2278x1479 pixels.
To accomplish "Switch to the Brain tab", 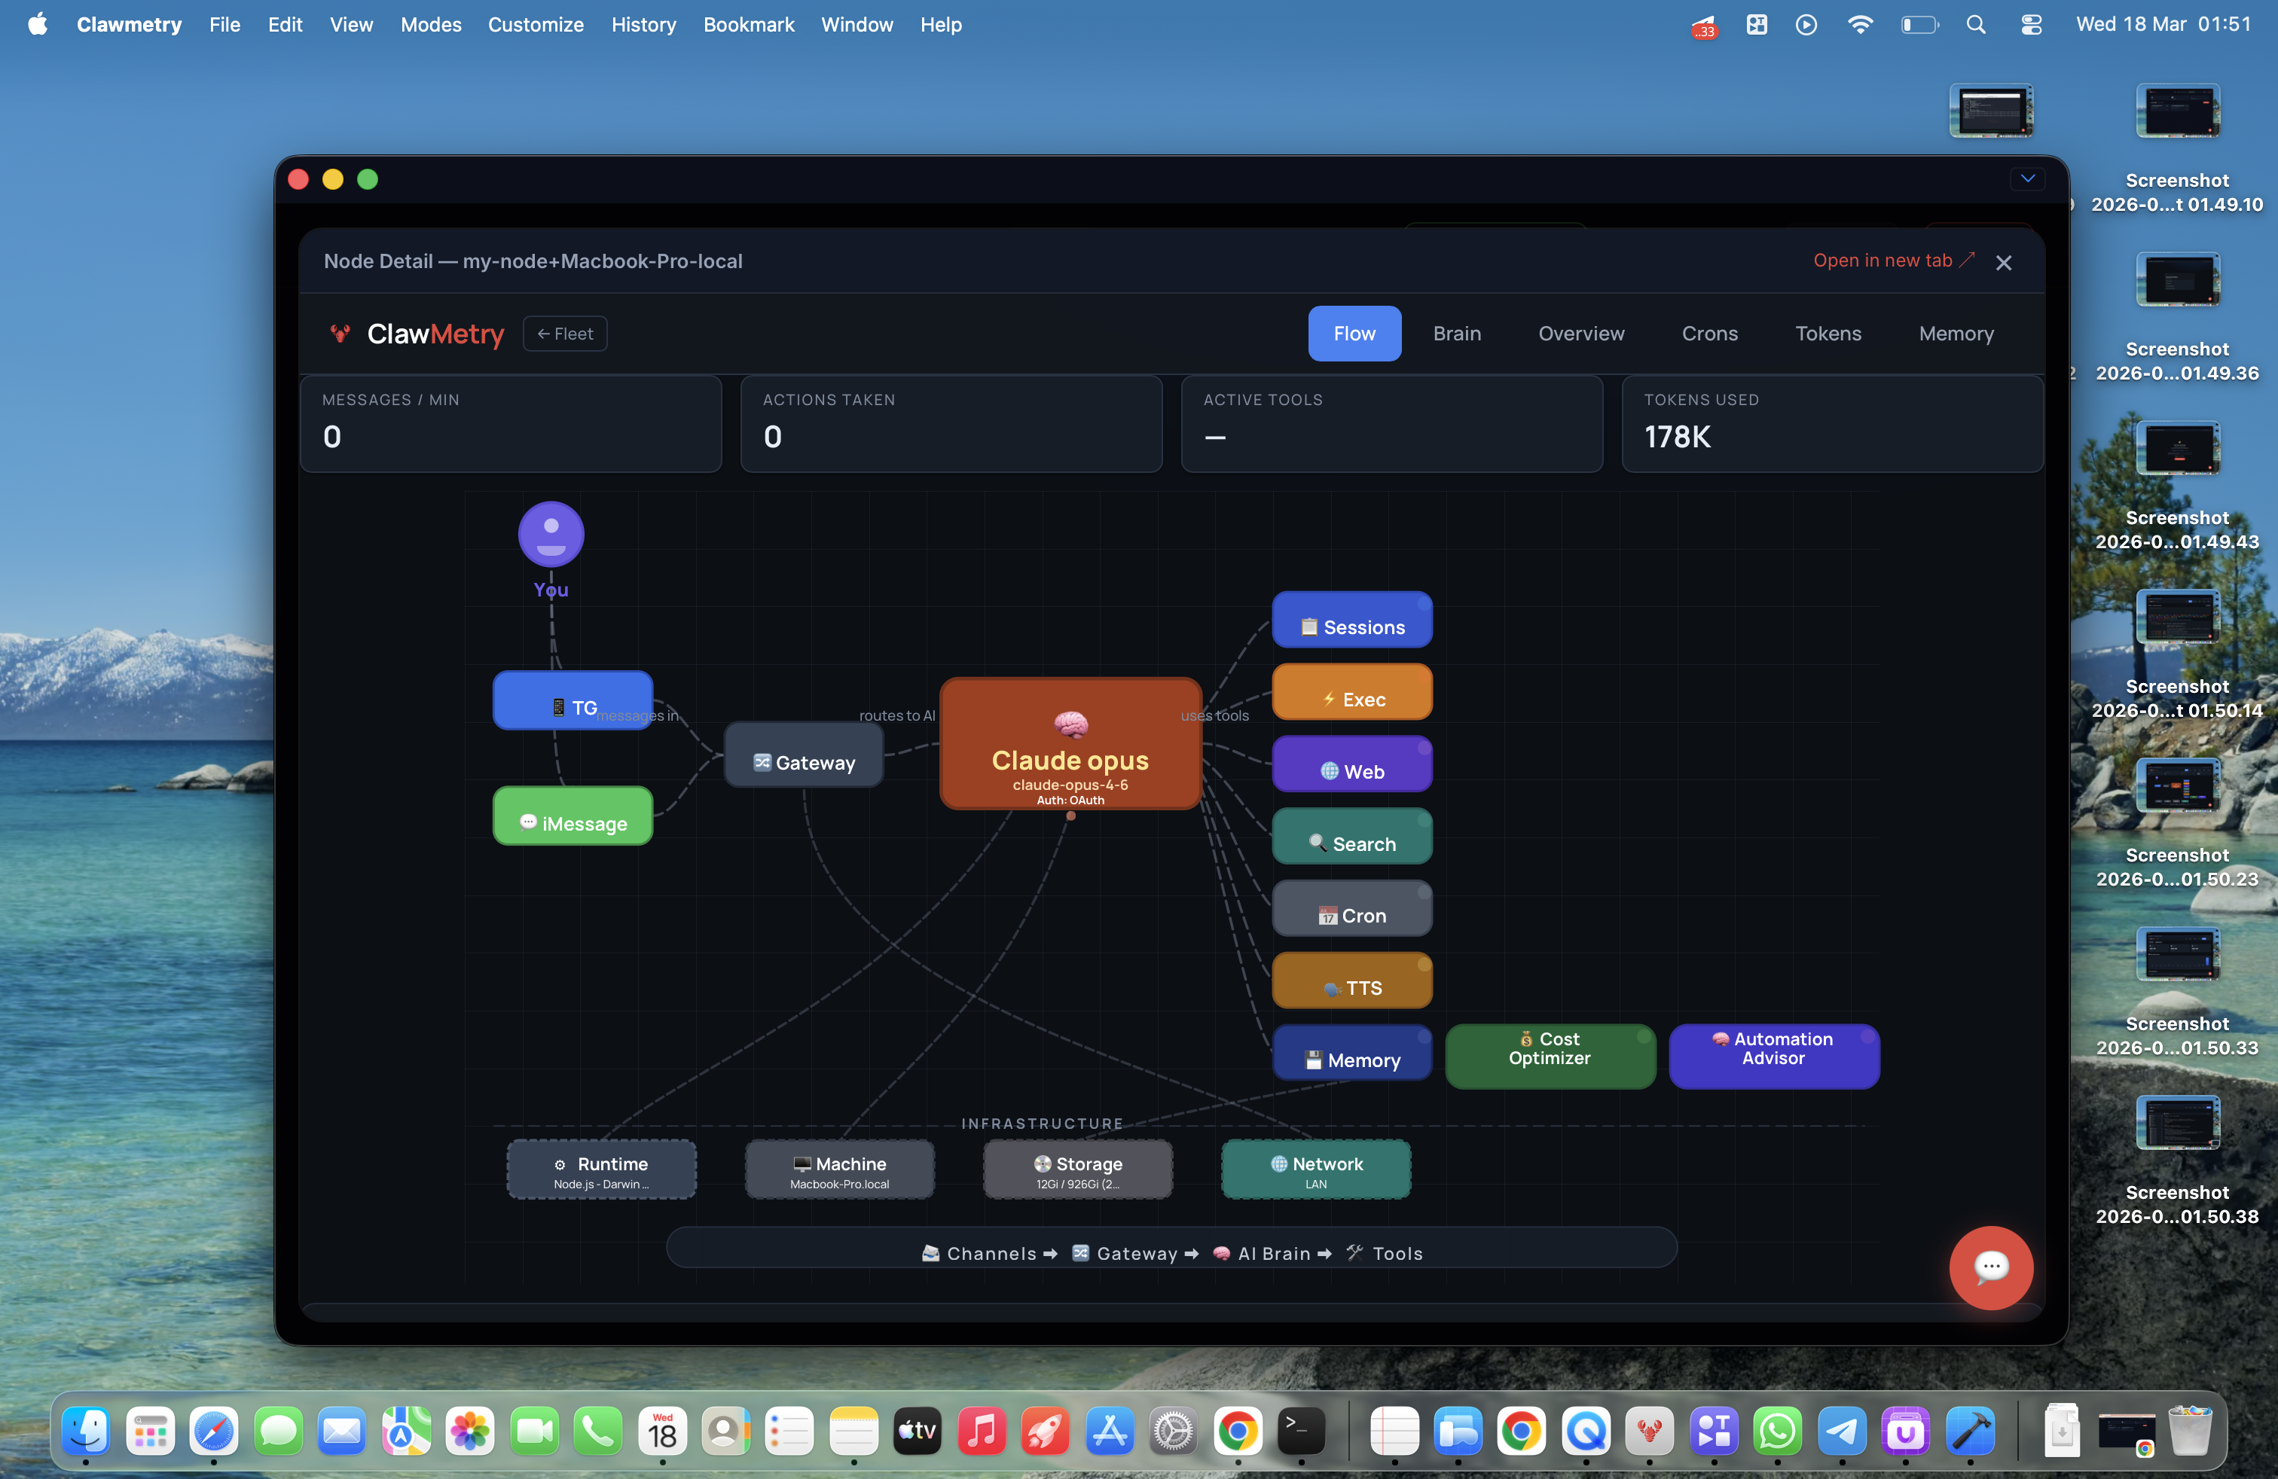I will (1456, 333).
